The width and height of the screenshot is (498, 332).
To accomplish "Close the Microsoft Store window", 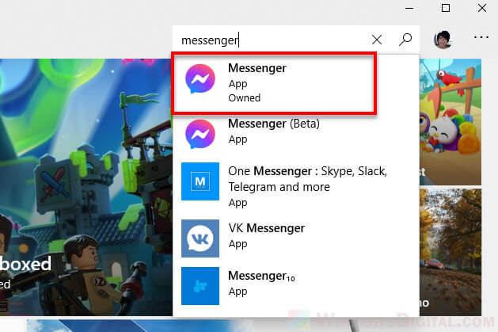I will coord(482,8).
